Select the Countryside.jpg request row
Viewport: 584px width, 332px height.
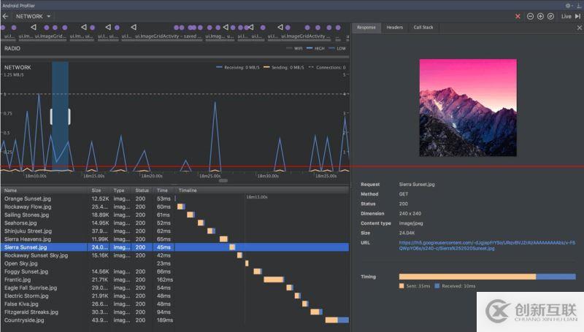click(x=24, y=320)
